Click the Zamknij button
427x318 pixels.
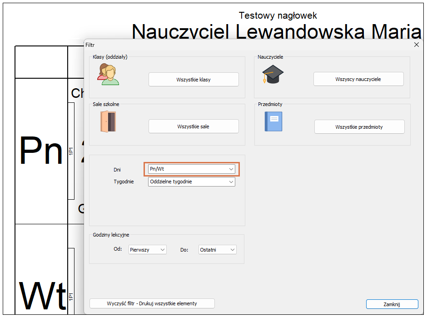point(392,304)
